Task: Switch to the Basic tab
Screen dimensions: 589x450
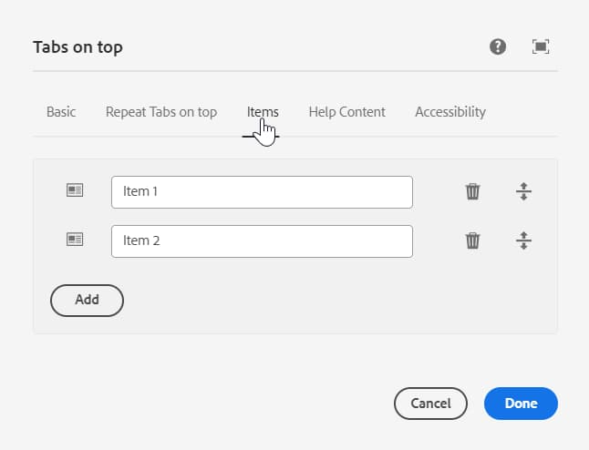Action: [61, 112]
